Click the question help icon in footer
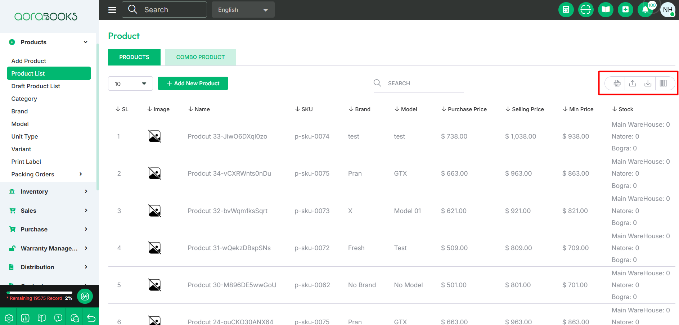This screenshot has width=679, height=325. tap(58, 318)
